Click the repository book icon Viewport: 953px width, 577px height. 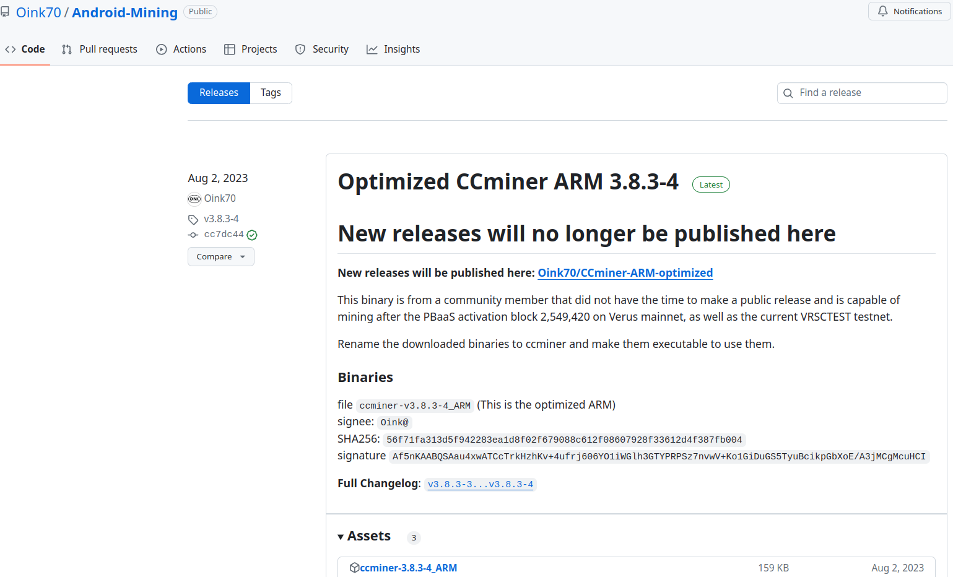[x=5, y=12]
